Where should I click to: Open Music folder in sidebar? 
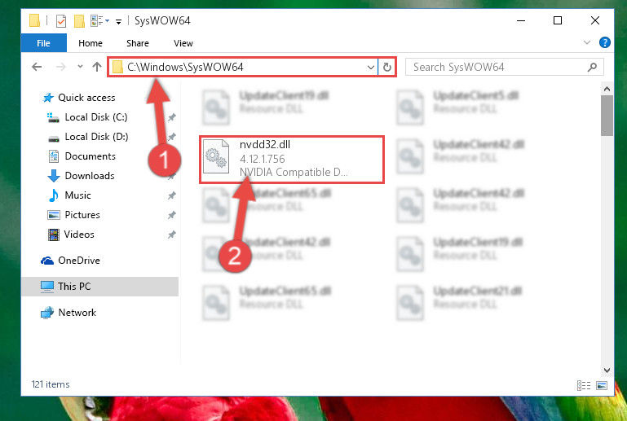77,195
